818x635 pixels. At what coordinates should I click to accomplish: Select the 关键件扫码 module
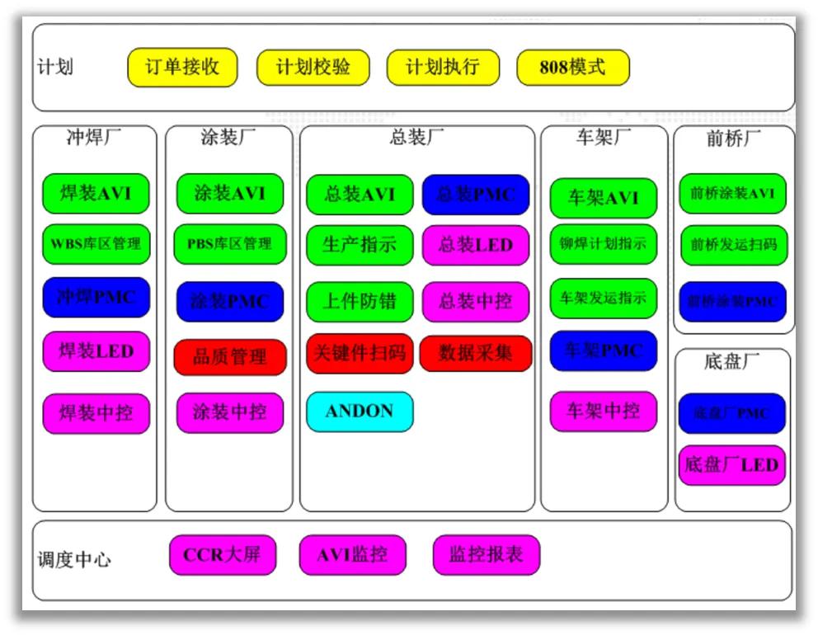coord(360,354)
